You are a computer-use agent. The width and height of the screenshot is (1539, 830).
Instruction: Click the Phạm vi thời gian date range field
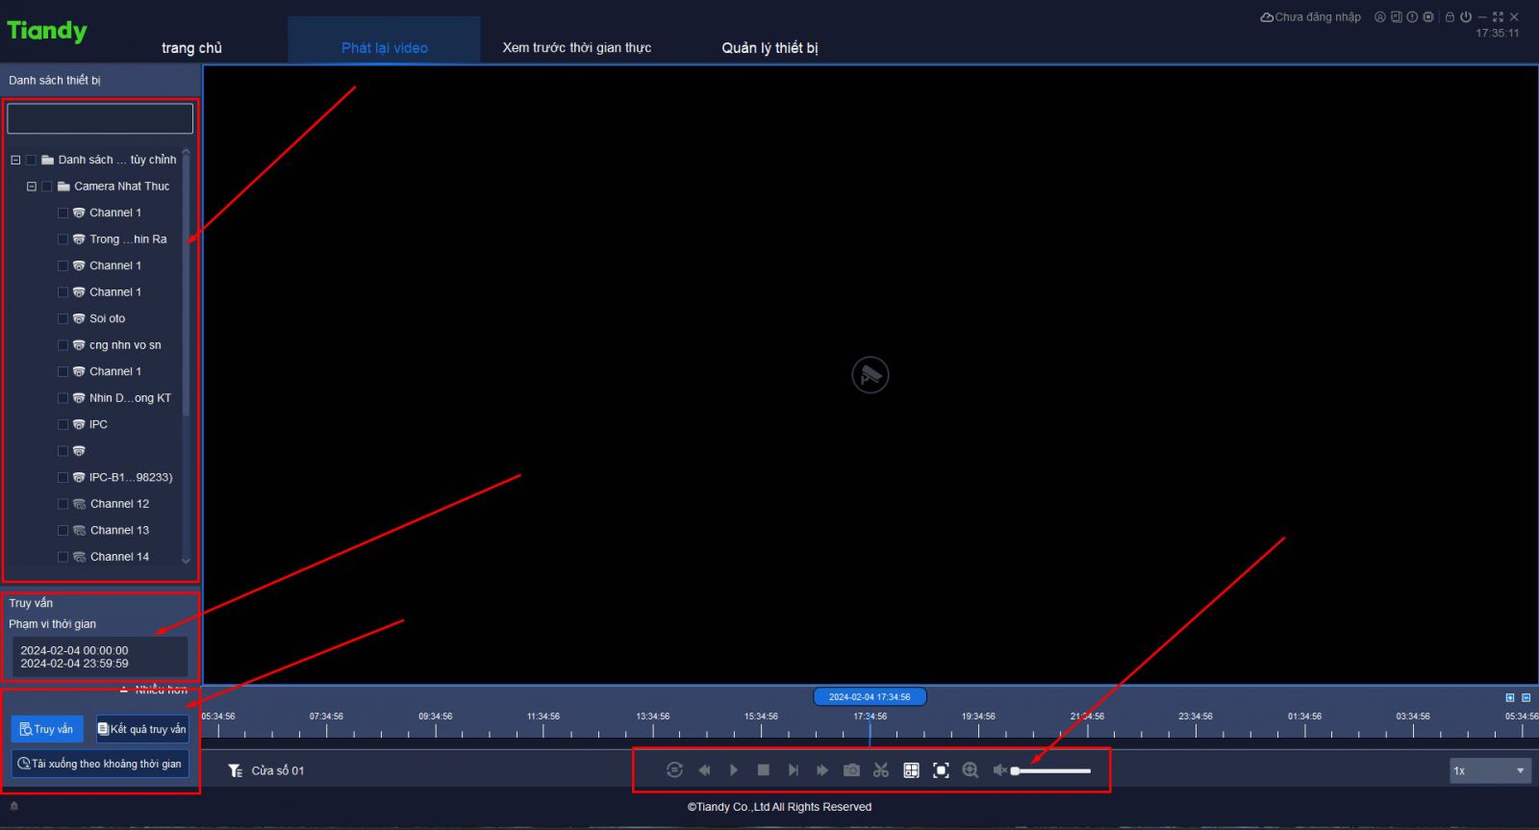click(x=100, y=657)
